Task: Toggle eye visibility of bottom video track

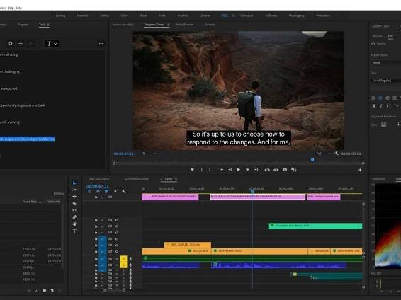Action: 117,251
